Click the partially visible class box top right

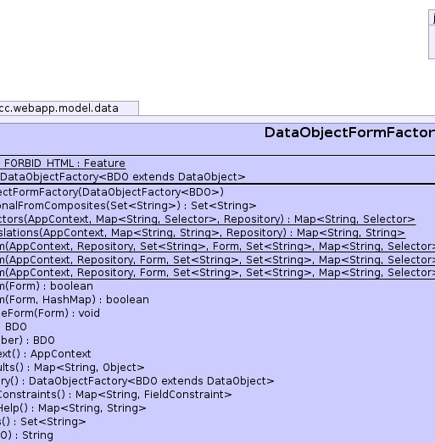[432, 34]
